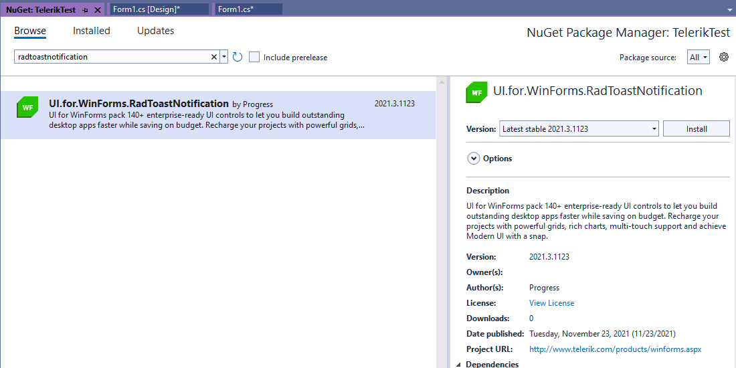Click the 2021.3.1123 version in result row
Image resolution: width=736 pixels, height=368 pixels.
[394, 104]
